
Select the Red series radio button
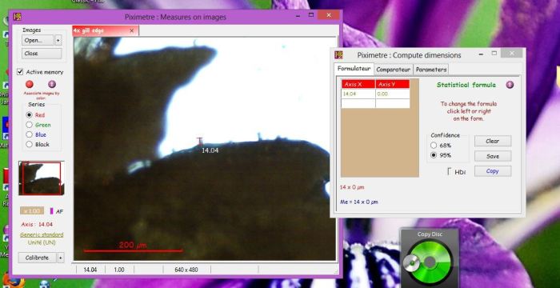tap(30, 115)
